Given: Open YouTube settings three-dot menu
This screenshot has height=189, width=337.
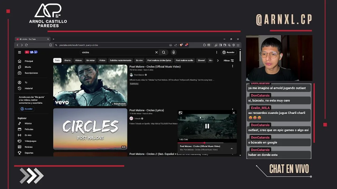Looking at the screenshot, I should [x=217, y=52].
